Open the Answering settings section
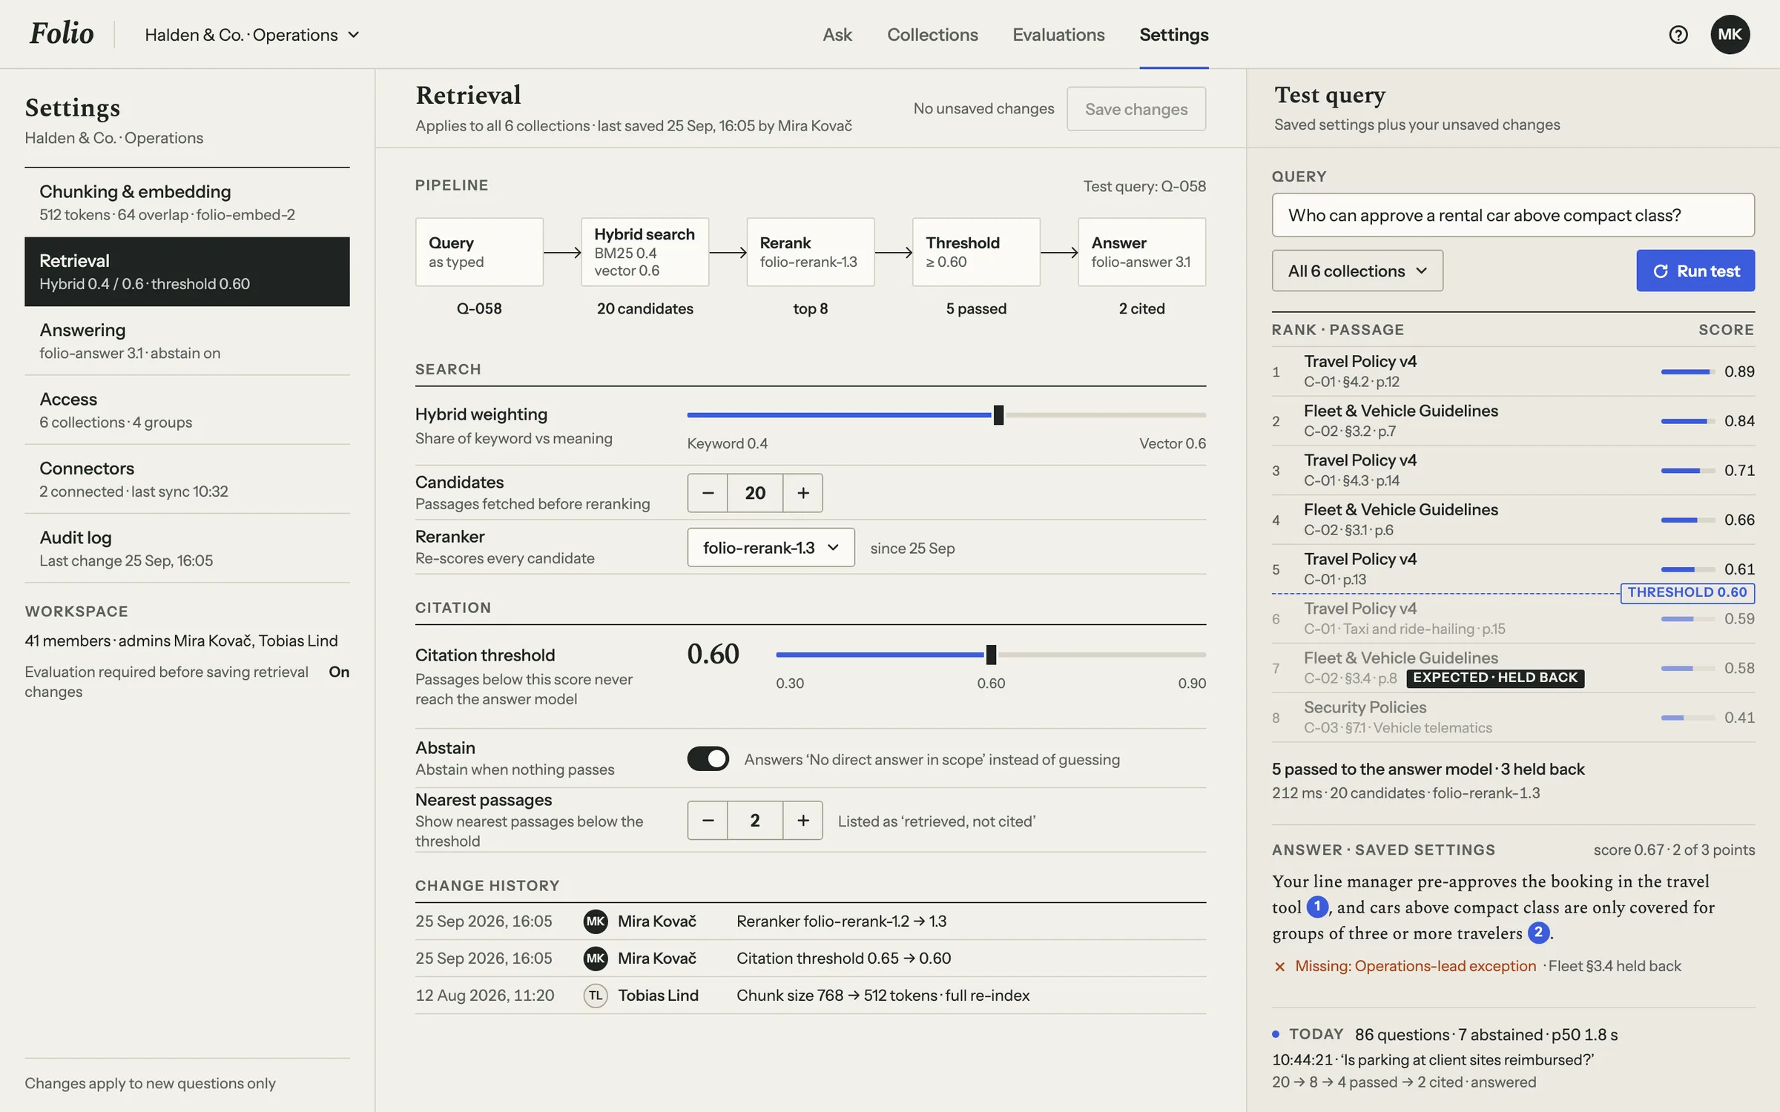 coord(187,341)
